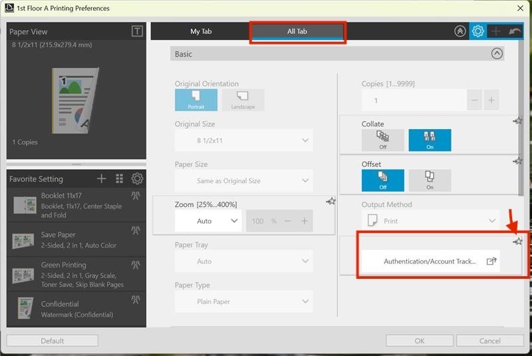Pin Authentication/Account Track with star icon
532x356 pixels.
(x=517, y=242)
